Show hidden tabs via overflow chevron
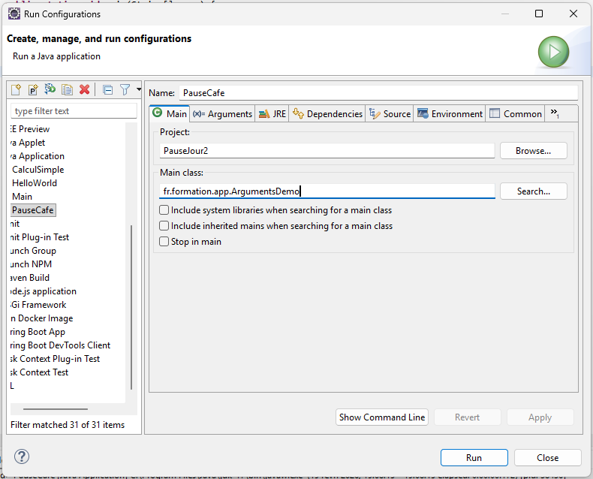Viewport: 593px width, 479px height. [555, 113]
